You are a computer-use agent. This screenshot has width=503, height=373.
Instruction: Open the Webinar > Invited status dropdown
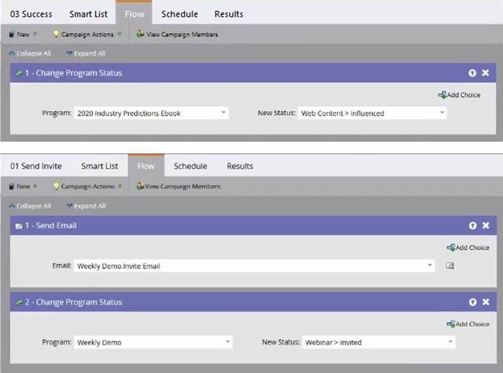450,342
